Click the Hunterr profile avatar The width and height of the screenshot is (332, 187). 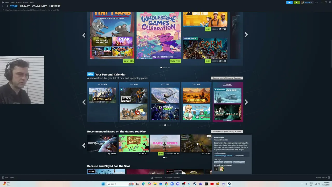[x=303, y=2]
